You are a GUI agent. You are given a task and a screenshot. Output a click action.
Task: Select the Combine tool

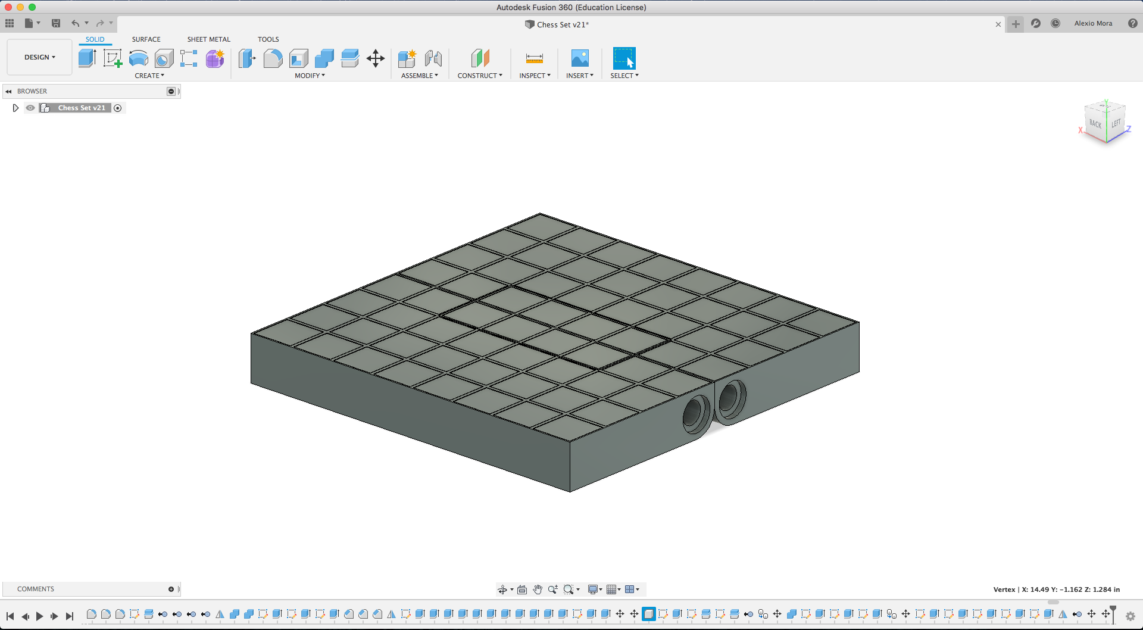point(324,58)
